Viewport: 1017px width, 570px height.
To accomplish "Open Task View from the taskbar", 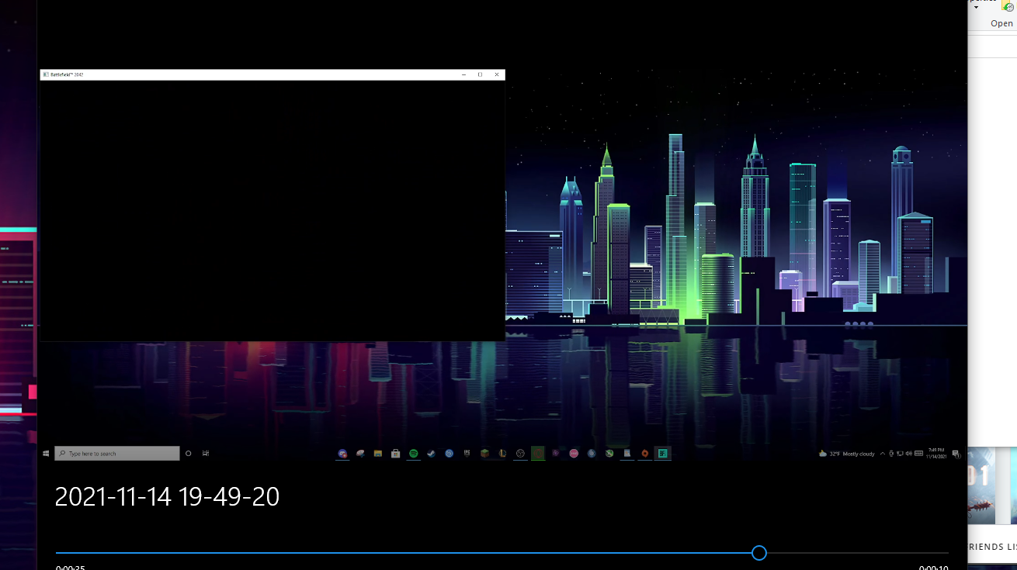I will click(206, 454).
